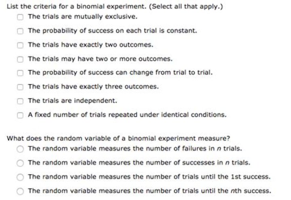
Task: Check box for probability changing trial to trial
Action: pyautogui.click(x=20, y=73)
